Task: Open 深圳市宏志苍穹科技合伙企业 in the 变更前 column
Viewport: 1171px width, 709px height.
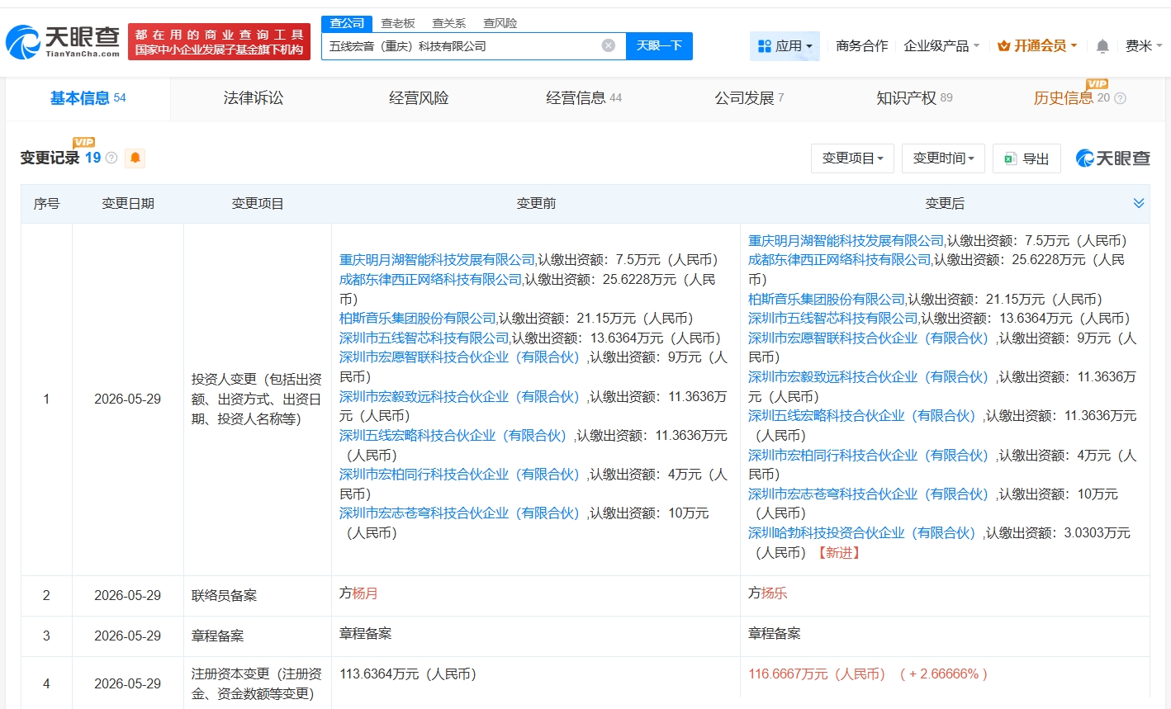Action: (461, 513)
